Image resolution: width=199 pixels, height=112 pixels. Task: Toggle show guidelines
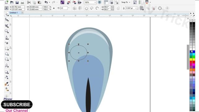(117, 2)
